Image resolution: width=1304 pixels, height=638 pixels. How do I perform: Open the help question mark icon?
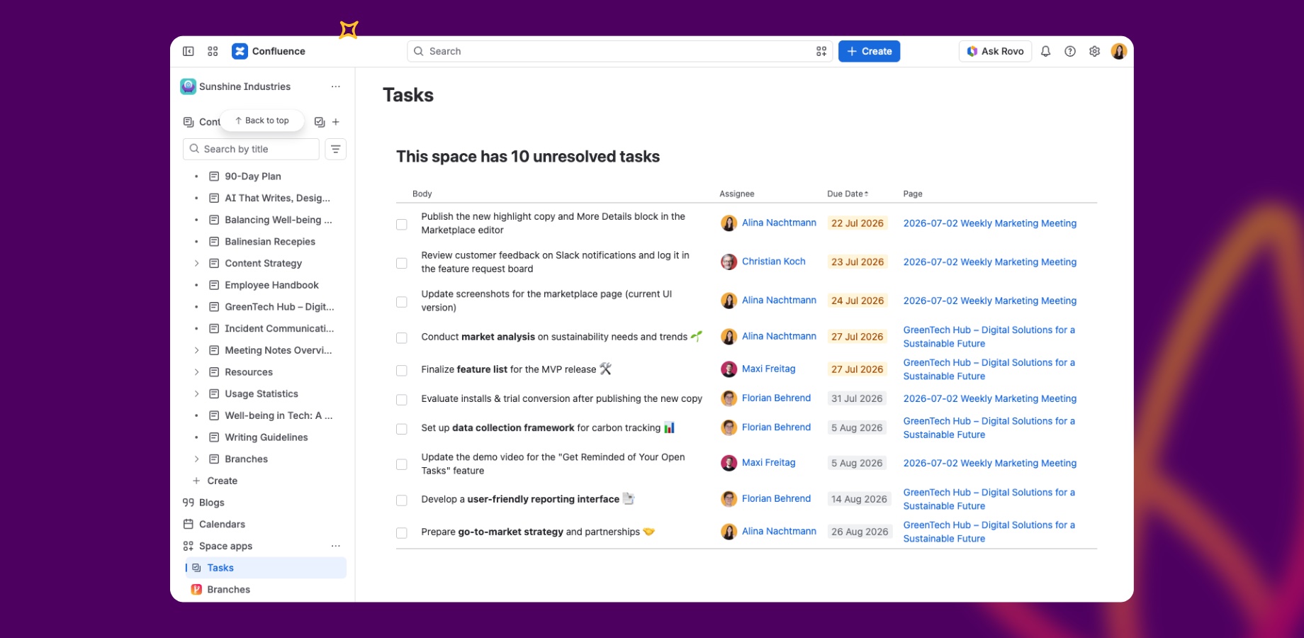(1070, 51)
